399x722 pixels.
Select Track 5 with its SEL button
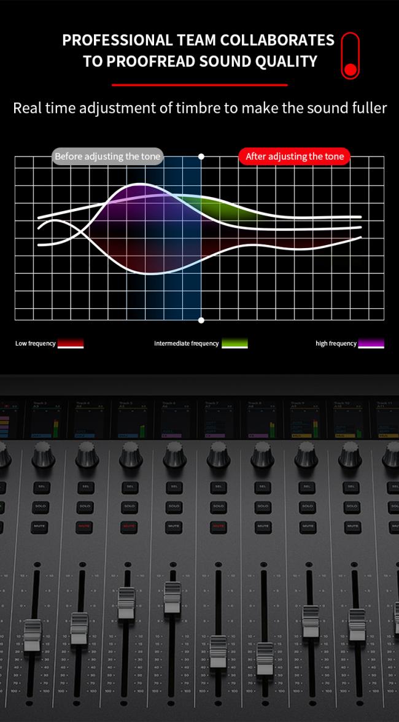click(130, 487)
